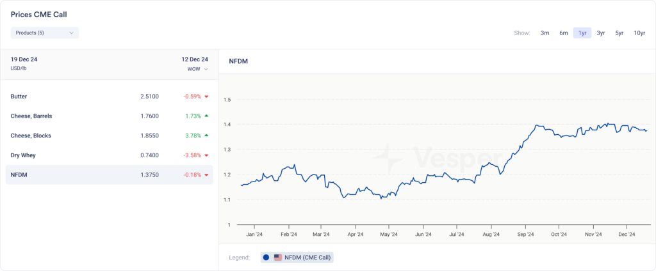Select the 3m time range
656x271 pixels.
[x=545, y=33]
